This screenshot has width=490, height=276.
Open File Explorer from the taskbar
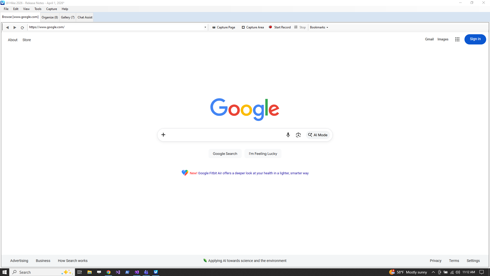89,272
